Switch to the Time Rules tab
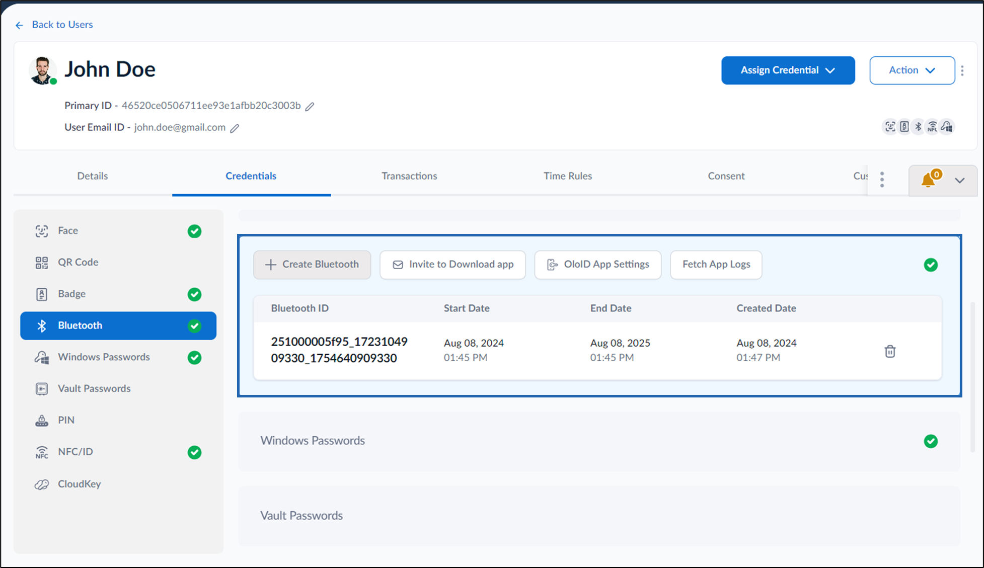 [x=568, y=176]
